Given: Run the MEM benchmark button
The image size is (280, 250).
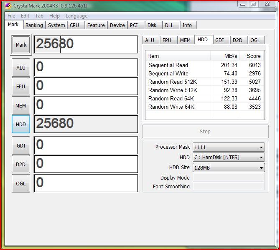Looking at the screenshot, I should (21, 105).
